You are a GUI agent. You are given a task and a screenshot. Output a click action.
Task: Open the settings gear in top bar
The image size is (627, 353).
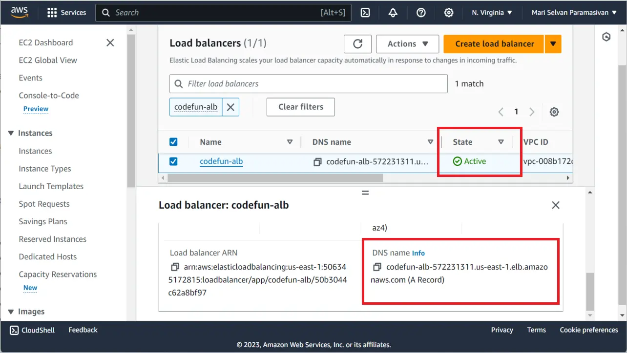point(449,13)
